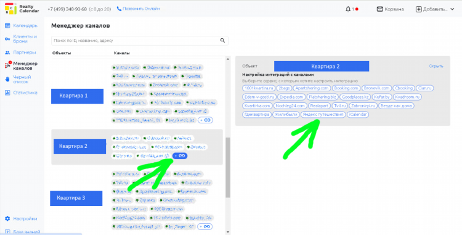
Task: Choose the Goodplaces.kz channel
Action: point(355,97)
